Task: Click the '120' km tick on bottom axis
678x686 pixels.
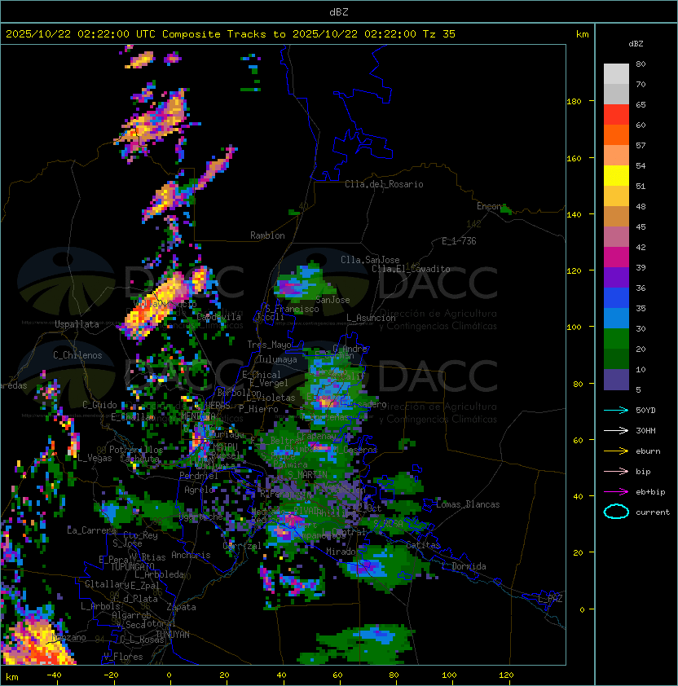Action: pos(506,675)
